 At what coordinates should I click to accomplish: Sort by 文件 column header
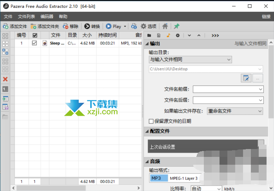pos(57,35)
